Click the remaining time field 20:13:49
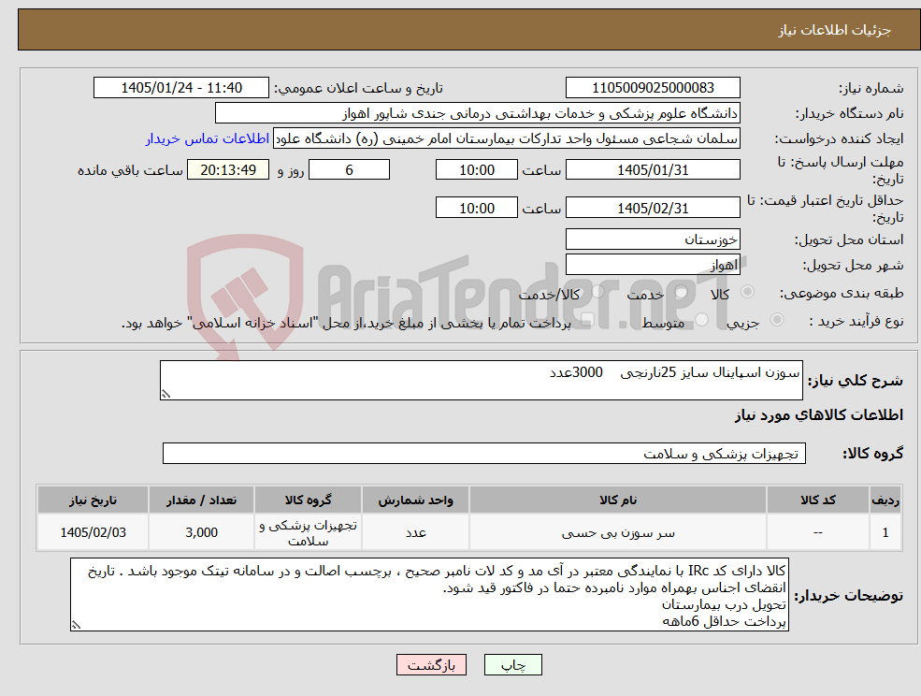Screen dimensions: 921x696 coord(228,170)
